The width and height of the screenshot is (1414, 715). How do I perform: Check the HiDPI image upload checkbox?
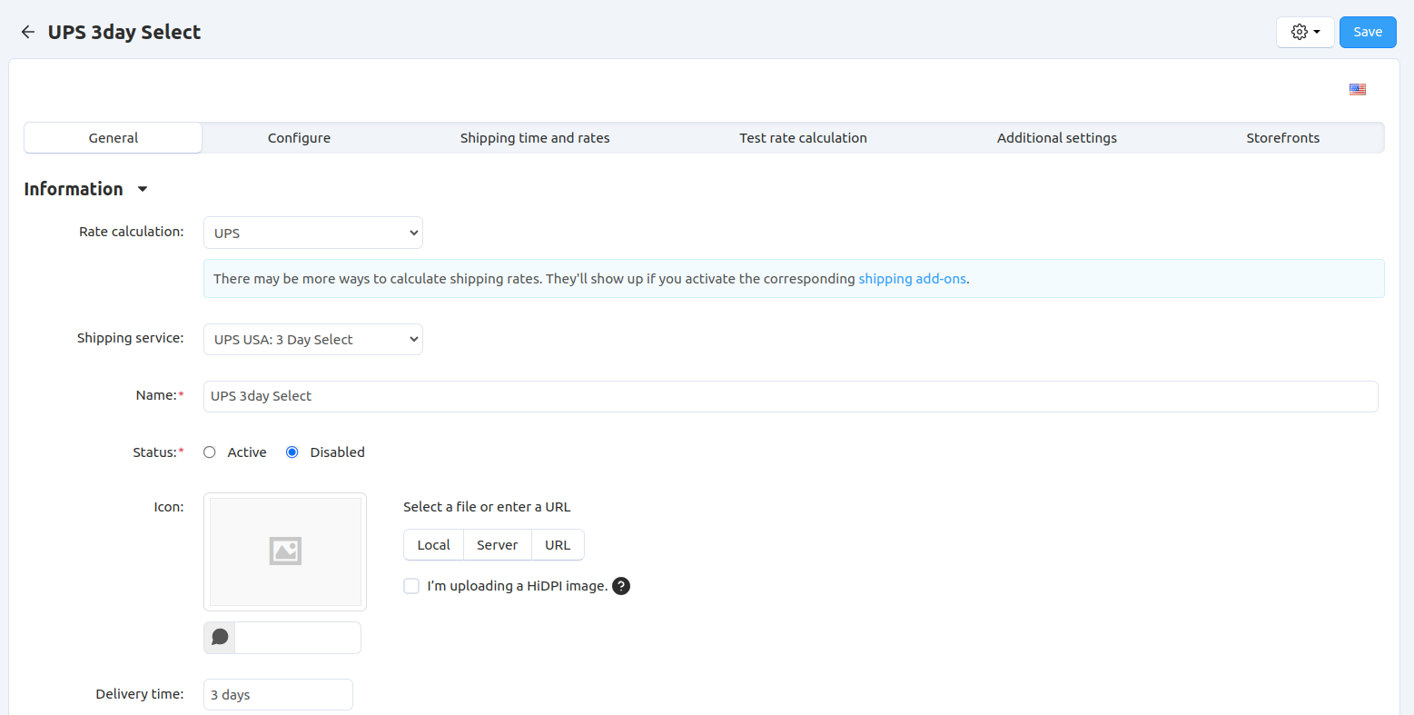(x=411, y=586)
